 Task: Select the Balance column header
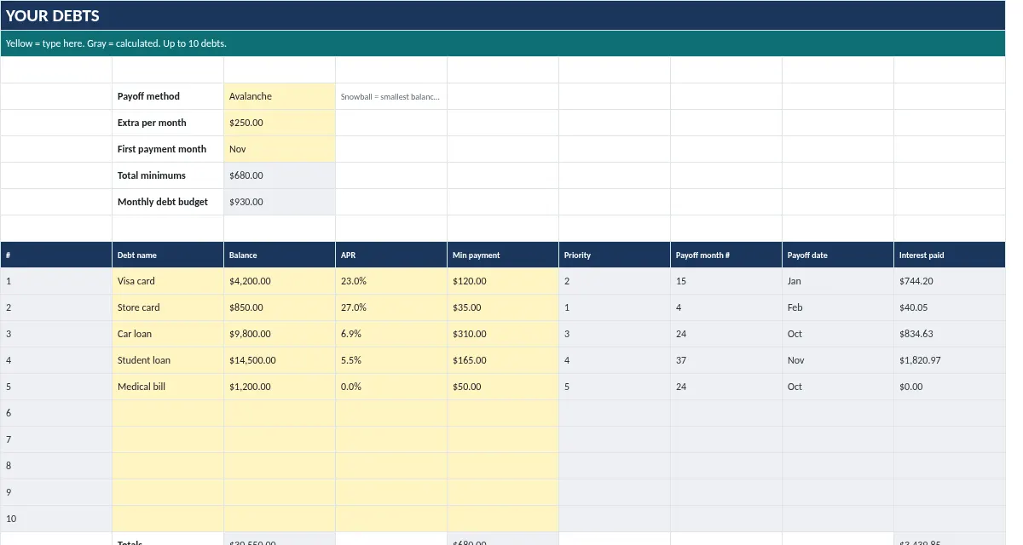[280, 255]
